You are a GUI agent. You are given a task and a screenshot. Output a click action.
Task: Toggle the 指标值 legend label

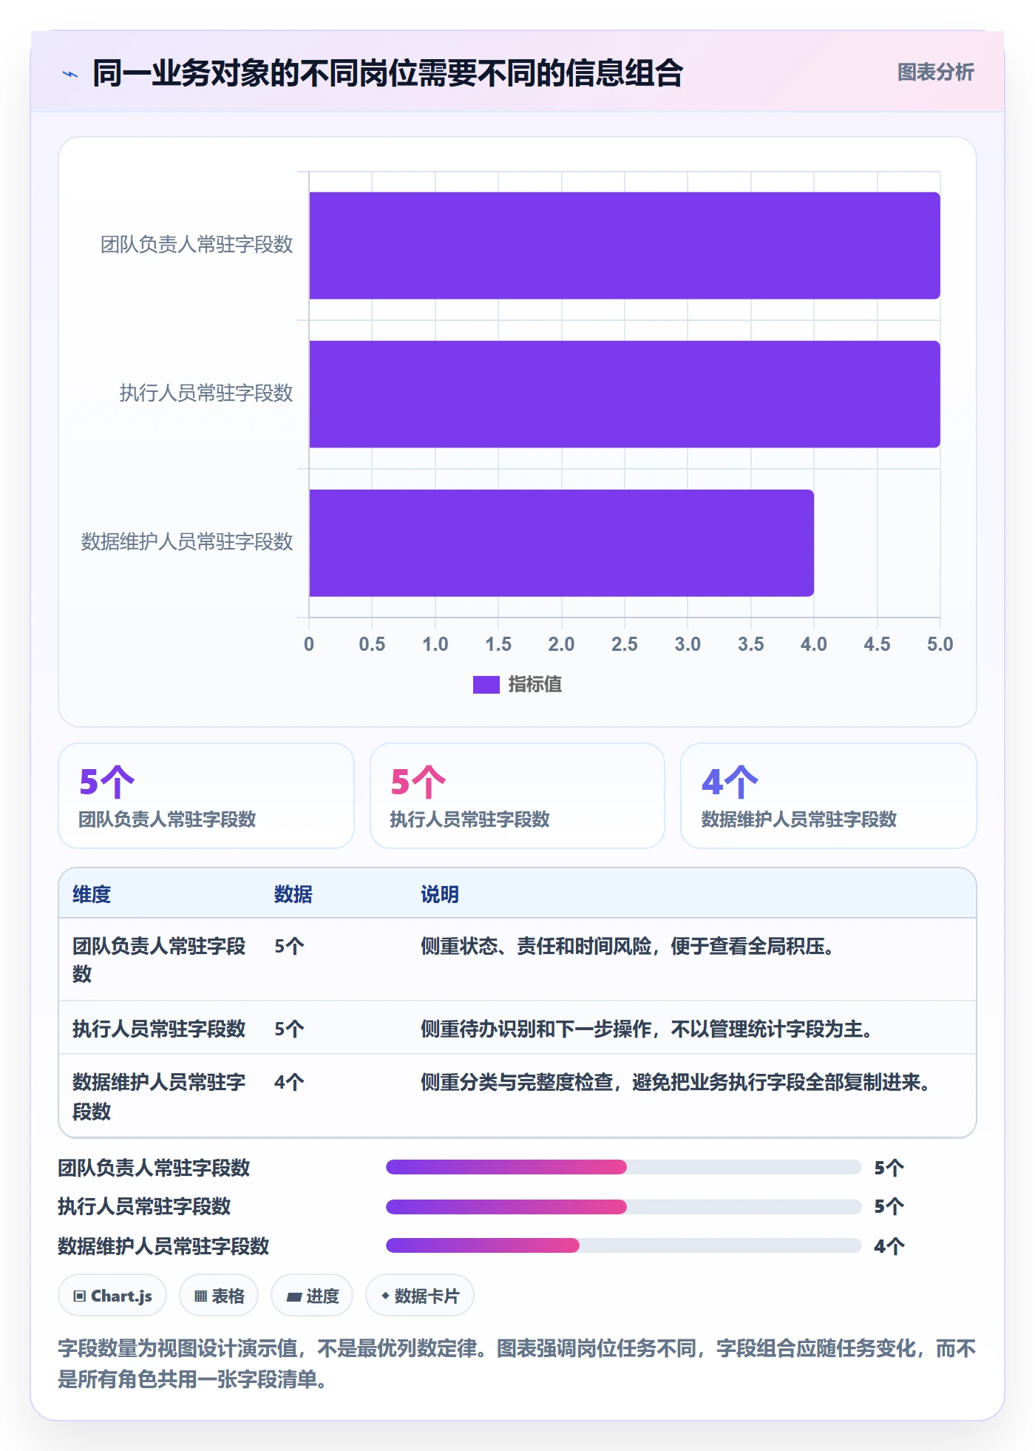pos(535,685)
